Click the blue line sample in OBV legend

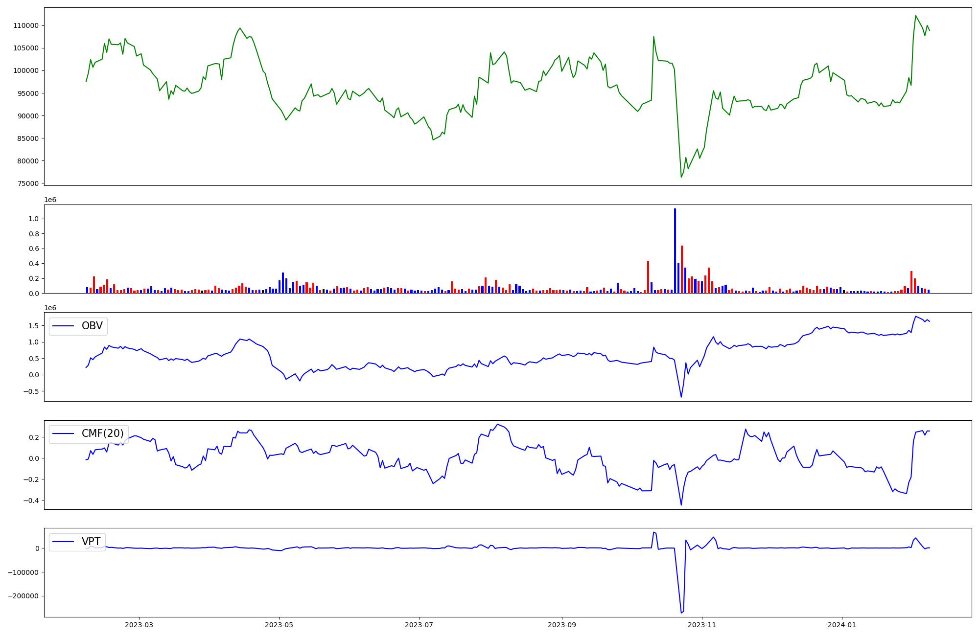(63, 326)
